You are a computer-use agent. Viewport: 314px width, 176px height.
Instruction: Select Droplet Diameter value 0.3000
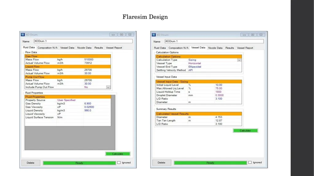click(x=220, y=95)
